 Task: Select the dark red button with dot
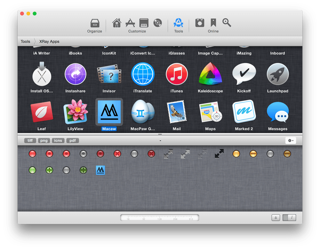(x=100, y=154)
